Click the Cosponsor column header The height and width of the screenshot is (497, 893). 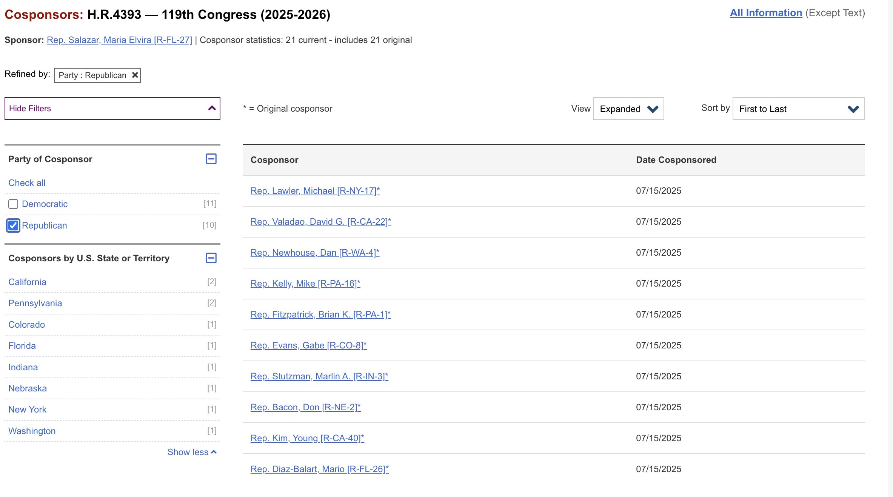coord(274,160)
